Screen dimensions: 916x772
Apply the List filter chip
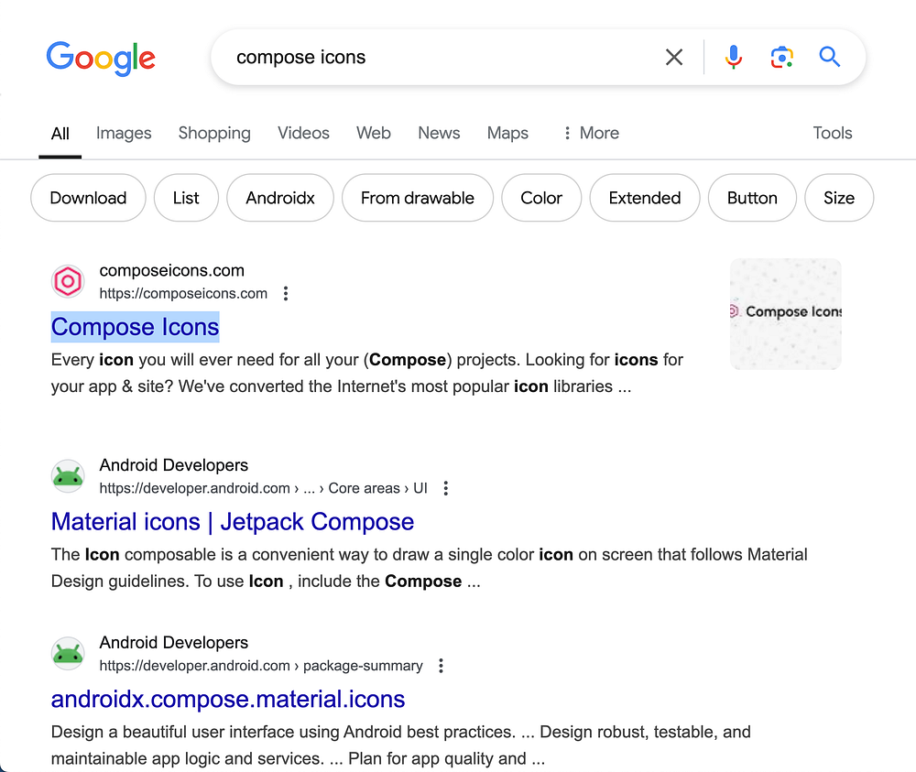(186, 198)
